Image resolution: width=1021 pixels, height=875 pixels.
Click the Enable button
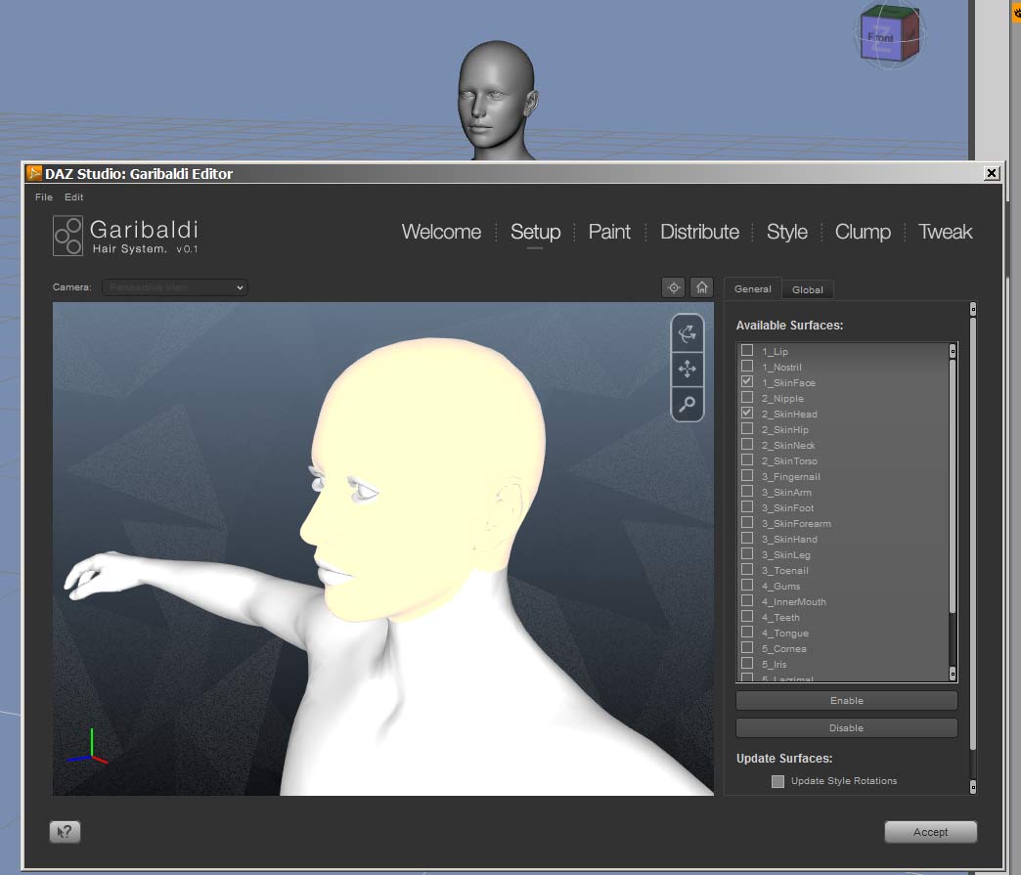[x=847, y=701]
